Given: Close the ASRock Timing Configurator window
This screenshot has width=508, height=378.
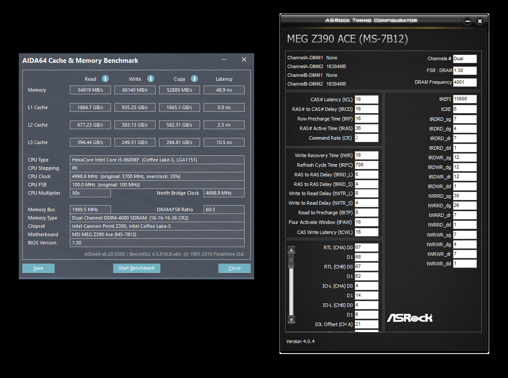Looking at the screenshot, I should [x=480, y=21].
